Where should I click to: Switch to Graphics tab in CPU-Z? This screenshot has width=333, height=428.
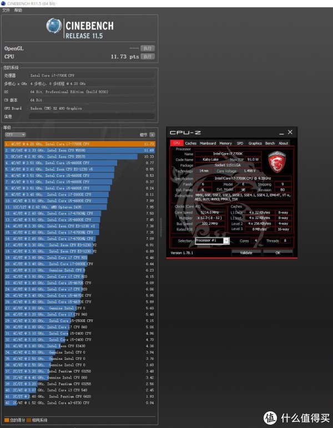(255, 143)
